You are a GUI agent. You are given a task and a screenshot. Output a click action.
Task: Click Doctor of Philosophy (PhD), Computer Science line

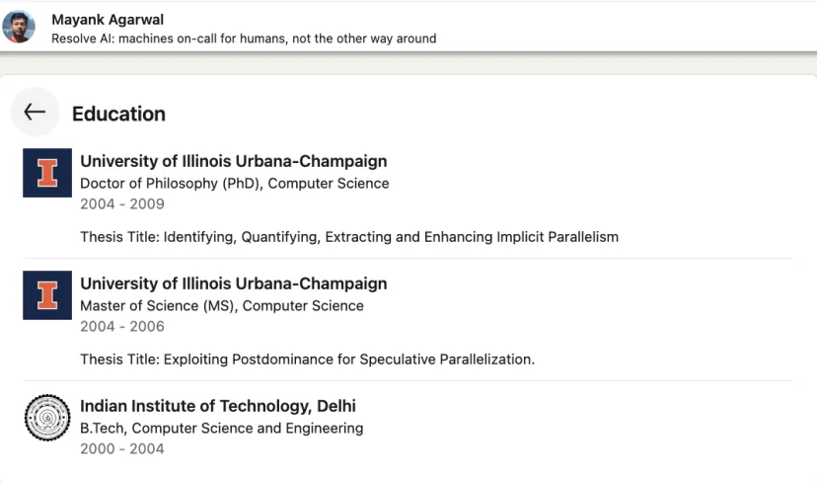click(235, 184)
